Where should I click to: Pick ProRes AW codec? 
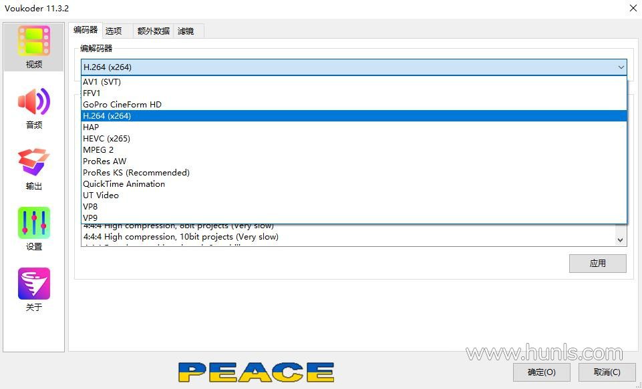pos(354,161)
